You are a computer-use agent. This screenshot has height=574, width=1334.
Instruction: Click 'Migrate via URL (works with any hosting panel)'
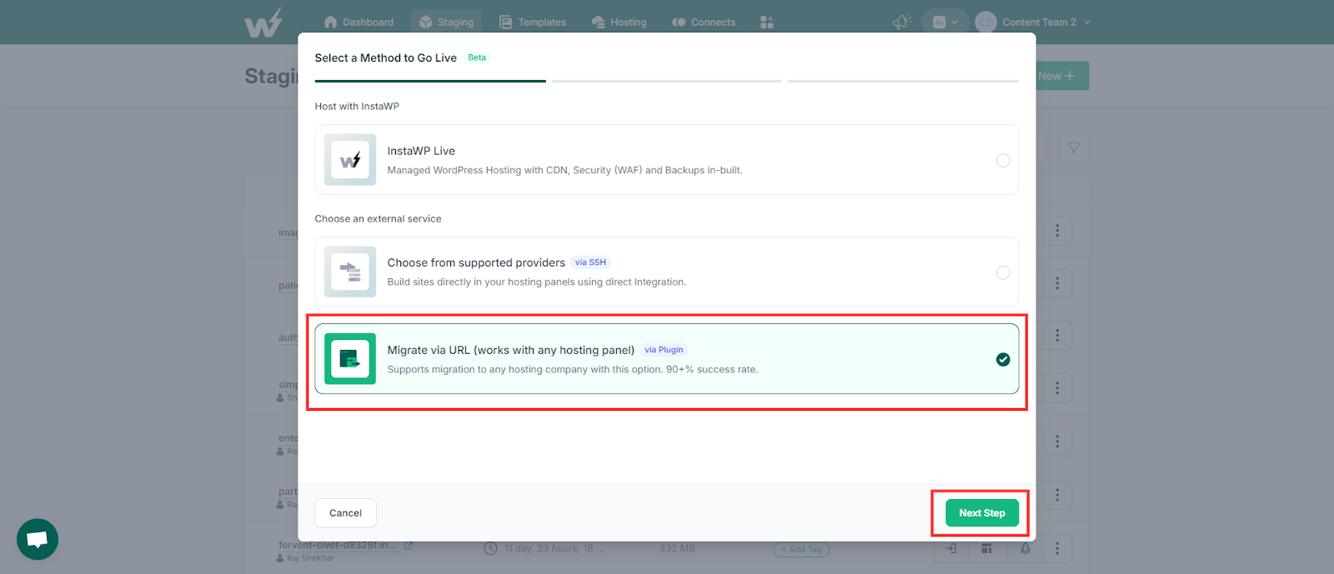tap(511, 350)
